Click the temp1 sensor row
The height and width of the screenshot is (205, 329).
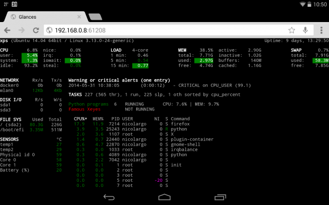click(31, 144)
